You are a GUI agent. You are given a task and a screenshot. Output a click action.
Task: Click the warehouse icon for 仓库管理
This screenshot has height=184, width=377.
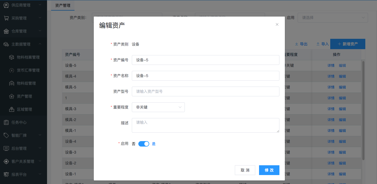(6, 31)
